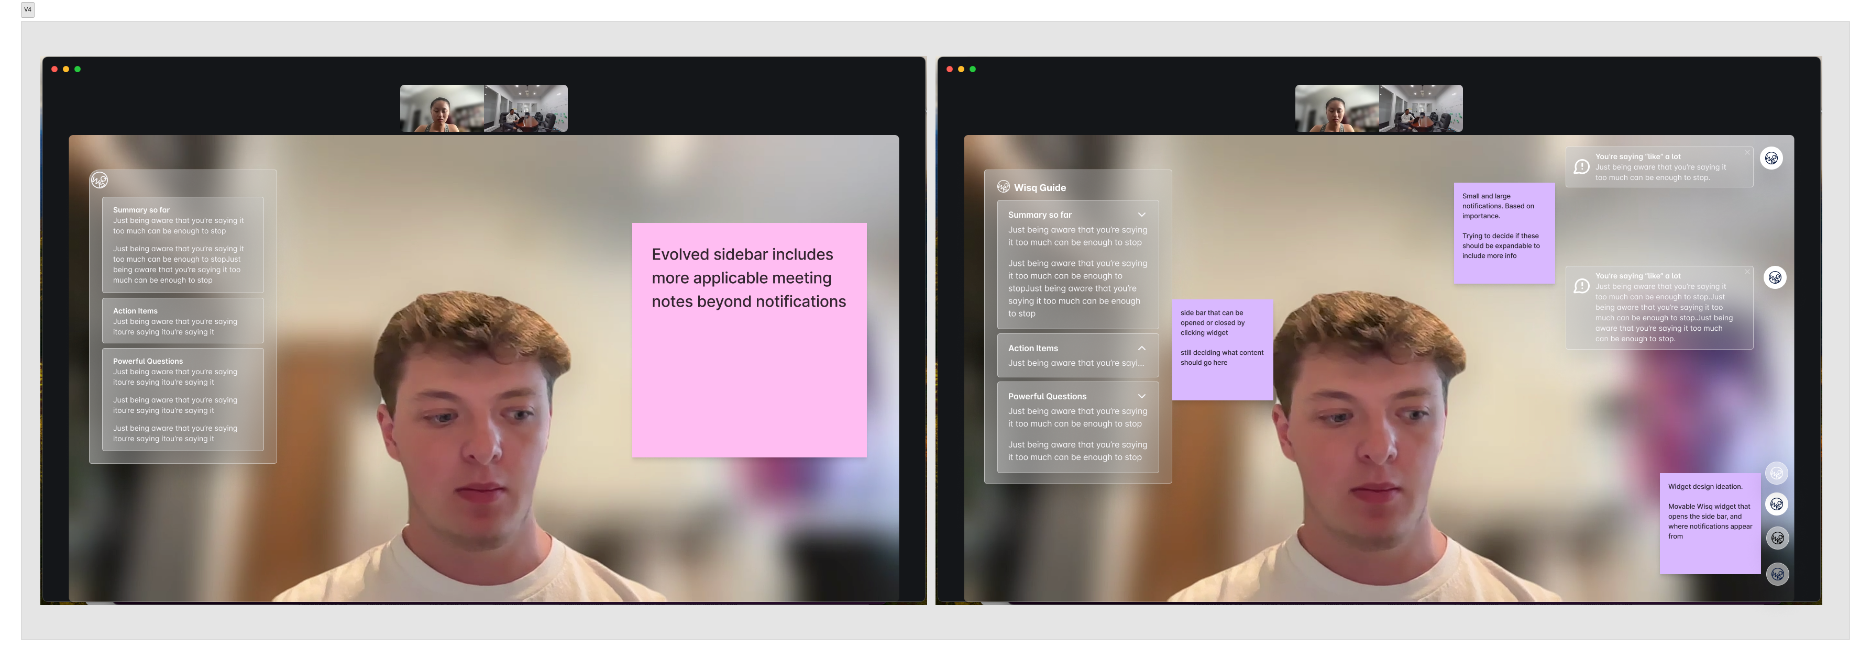Click the Wisq logo icon atop left sidebar
The height and width of the screenshot is (661, 1871).
tap(100, 180)
